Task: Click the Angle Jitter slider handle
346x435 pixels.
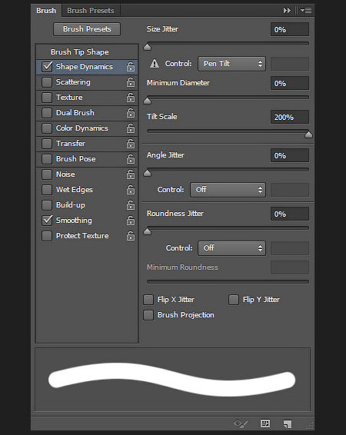Action: coord(147,174)
